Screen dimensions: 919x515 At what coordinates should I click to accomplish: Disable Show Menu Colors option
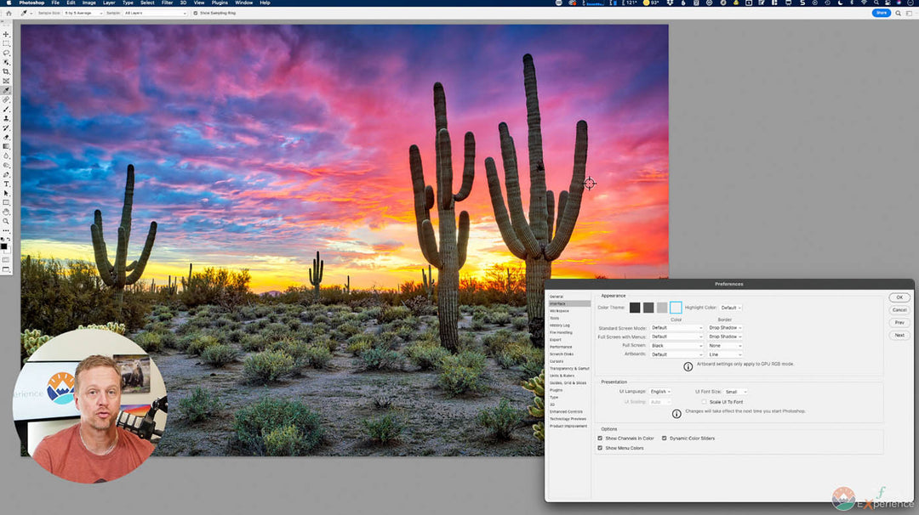(600, 448)
